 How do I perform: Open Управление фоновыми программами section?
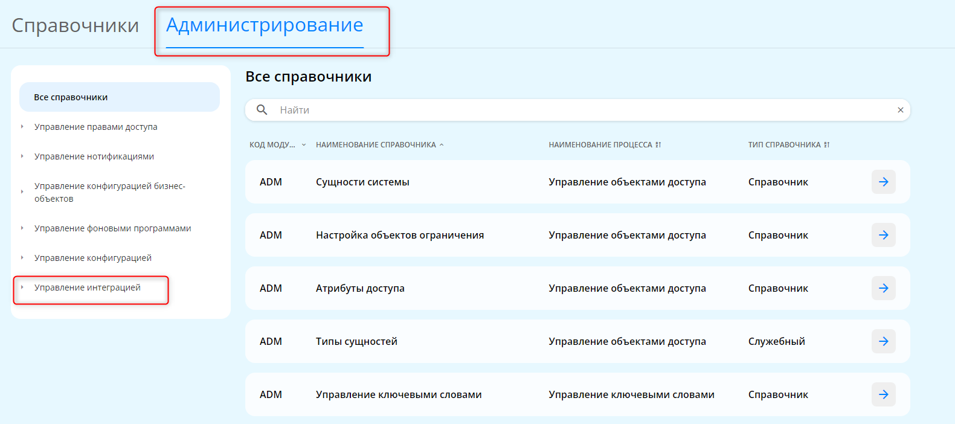113,228
